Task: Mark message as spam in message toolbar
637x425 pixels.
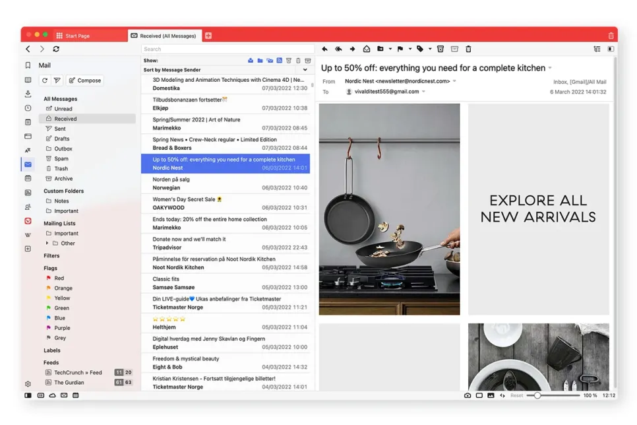Action: coord(440,49)
